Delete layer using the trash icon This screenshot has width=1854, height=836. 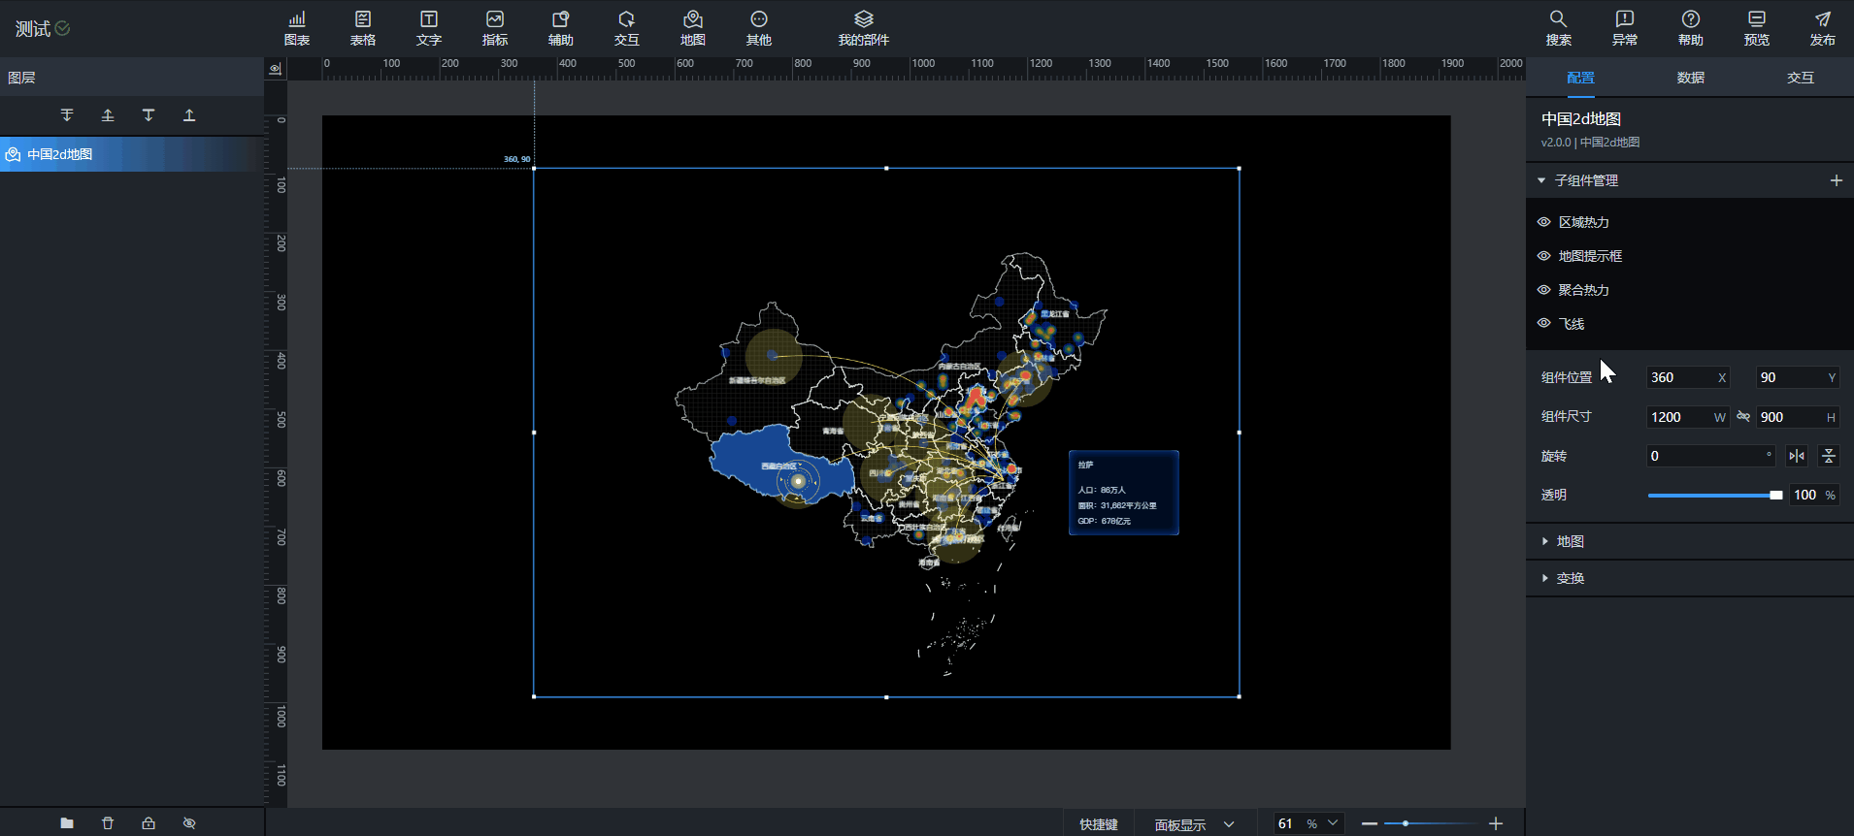pyautogui.click(x=108, y=822)
